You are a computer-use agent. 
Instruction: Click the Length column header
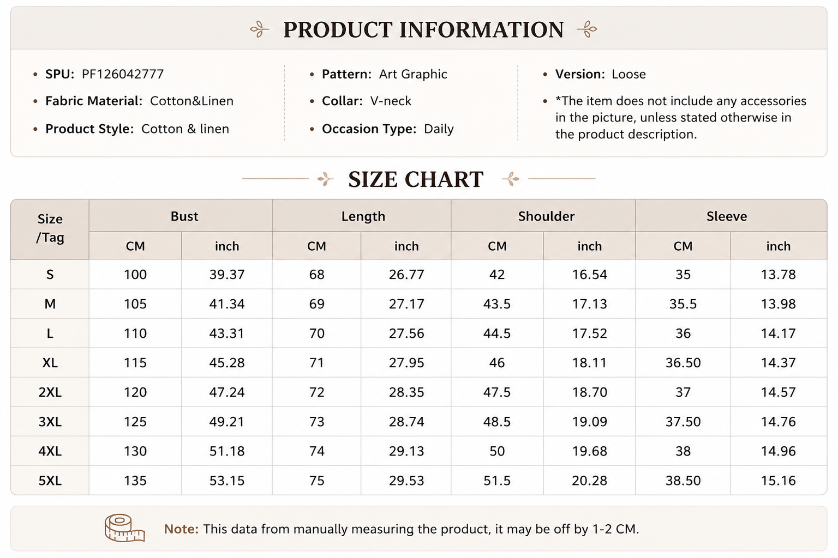pyautogui.click(x=363, y=216)
